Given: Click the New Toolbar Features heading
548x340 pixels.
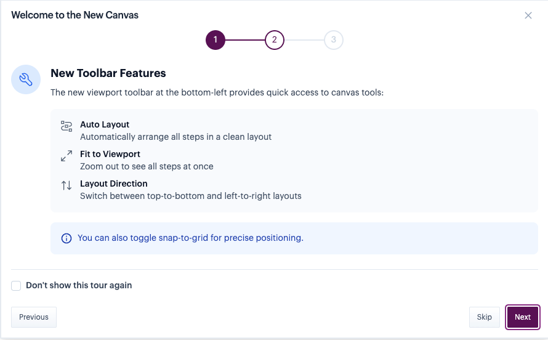Looking at the screenshot, I should point(108,73).
